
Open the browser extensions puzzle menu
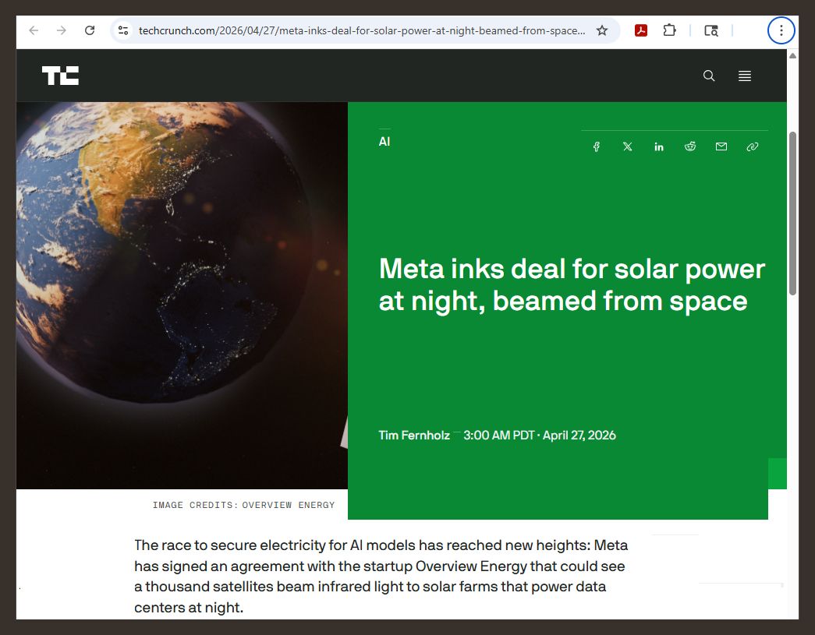click(669, 30)
